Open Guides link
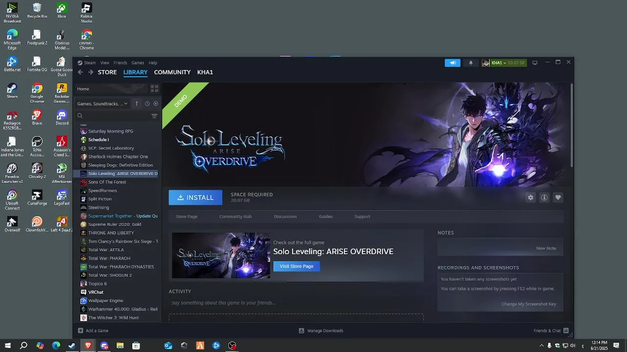 click(x=326, y=217)
